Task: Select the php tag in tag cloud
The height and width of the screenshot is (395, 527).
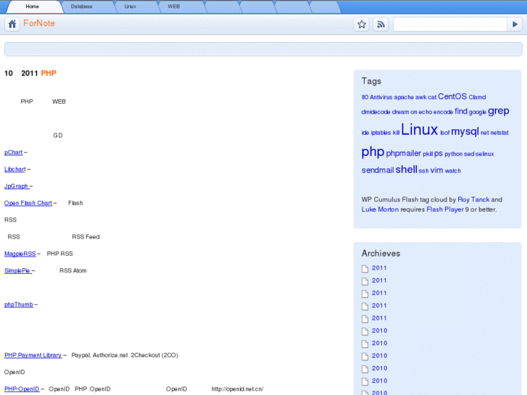Action: coord(373,152)
